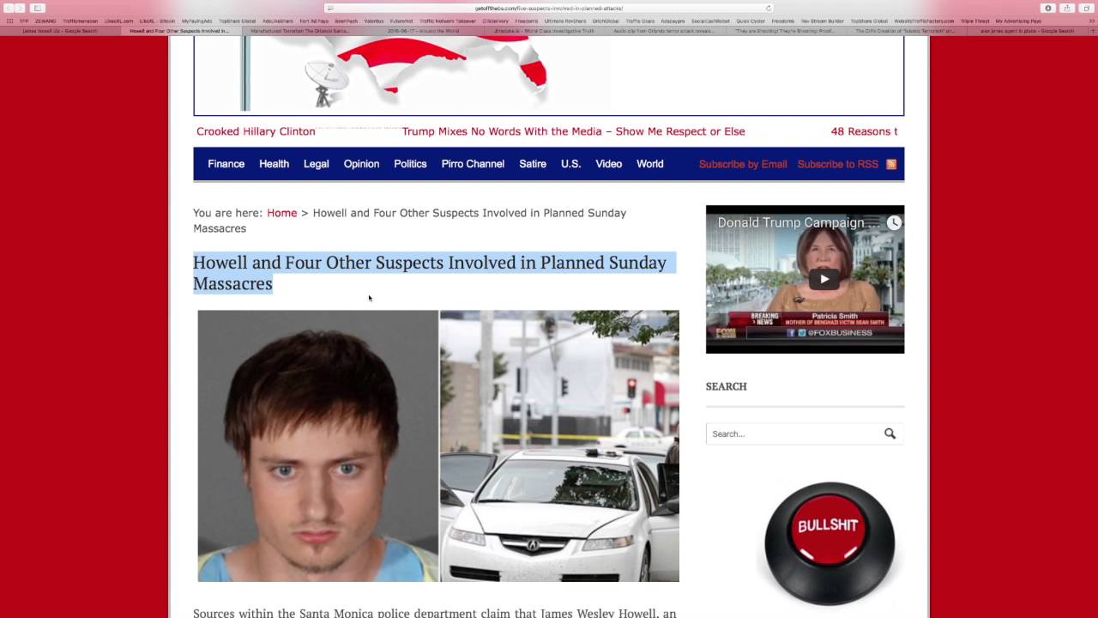The height and width of the screenshot is (618, 1098).
Task: Switch to the Google Search tab for James Howell
Action: click(60, 31)
